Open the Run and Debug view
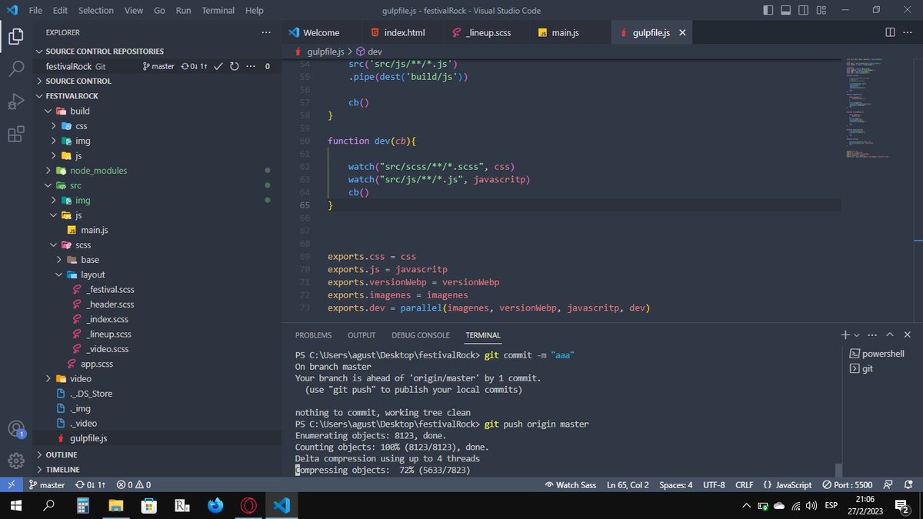The width and height of the screenshot is (923, 519). [15, 101]
